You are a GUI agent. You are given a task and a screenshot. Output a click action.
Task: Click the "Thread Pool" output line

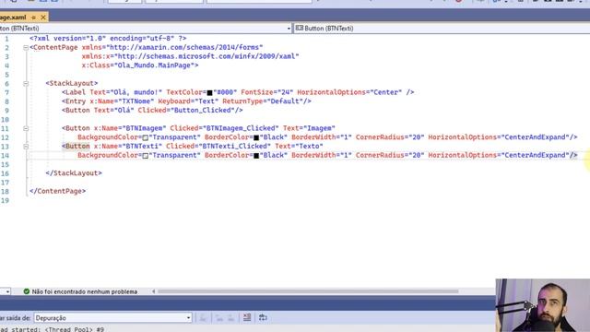click(x=52, y=329)
